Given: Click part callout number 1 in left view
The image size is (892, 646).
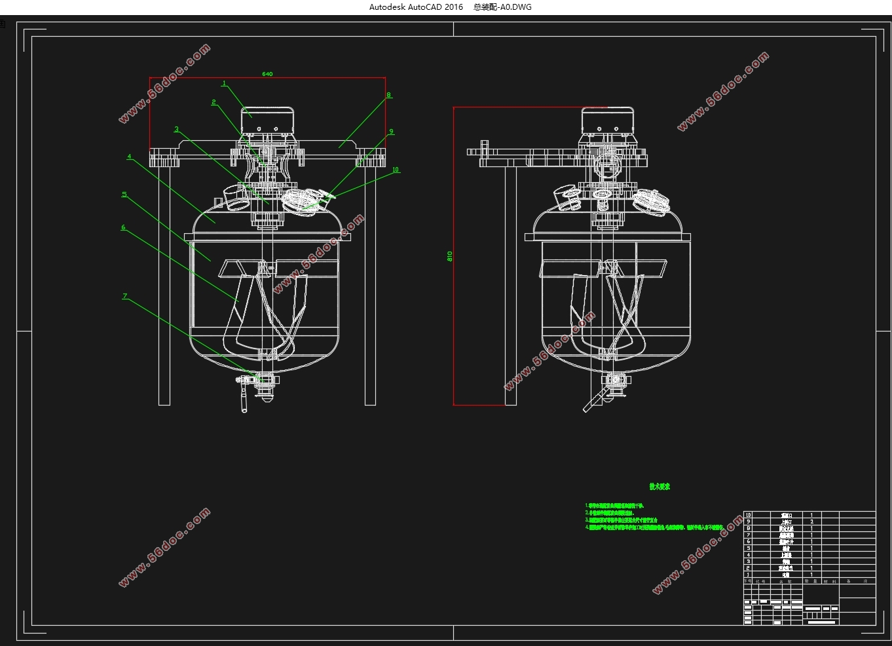Looking at the screenshot, I should coord(224,83).
